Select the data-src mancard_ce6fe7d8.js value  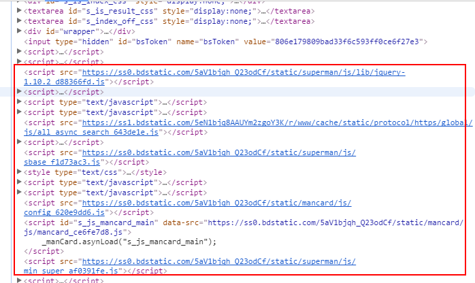(243, 227)
